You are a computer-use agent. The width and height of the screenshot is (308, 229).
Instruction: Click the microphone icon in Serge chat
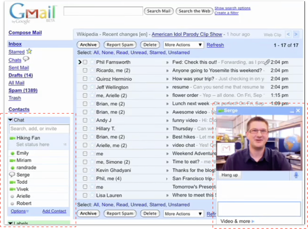pyautogui.click(x=296, y=175)
